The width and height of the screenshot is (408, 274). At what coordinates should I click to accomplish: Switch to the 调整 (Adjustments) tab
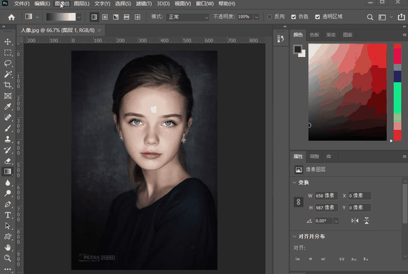click(313, 156)
